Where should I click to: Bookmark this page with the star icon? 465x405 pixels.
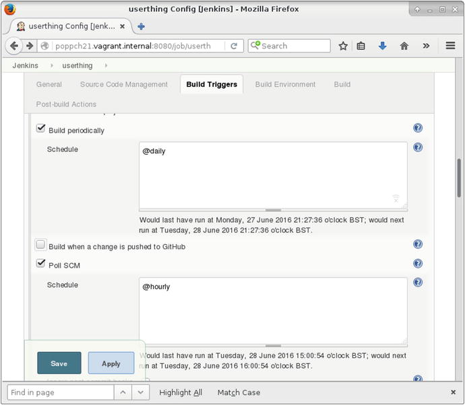click(343, 46)
